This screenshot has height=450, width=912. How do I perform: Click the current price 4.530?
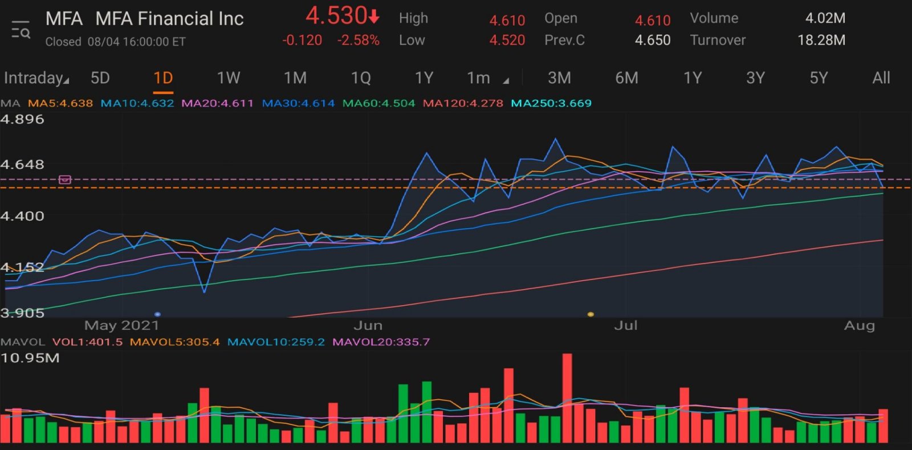click(x=336, y=15)
